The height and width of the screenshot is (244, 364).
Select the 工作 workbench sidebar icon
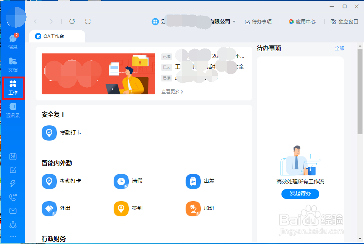tap(13, 88)
